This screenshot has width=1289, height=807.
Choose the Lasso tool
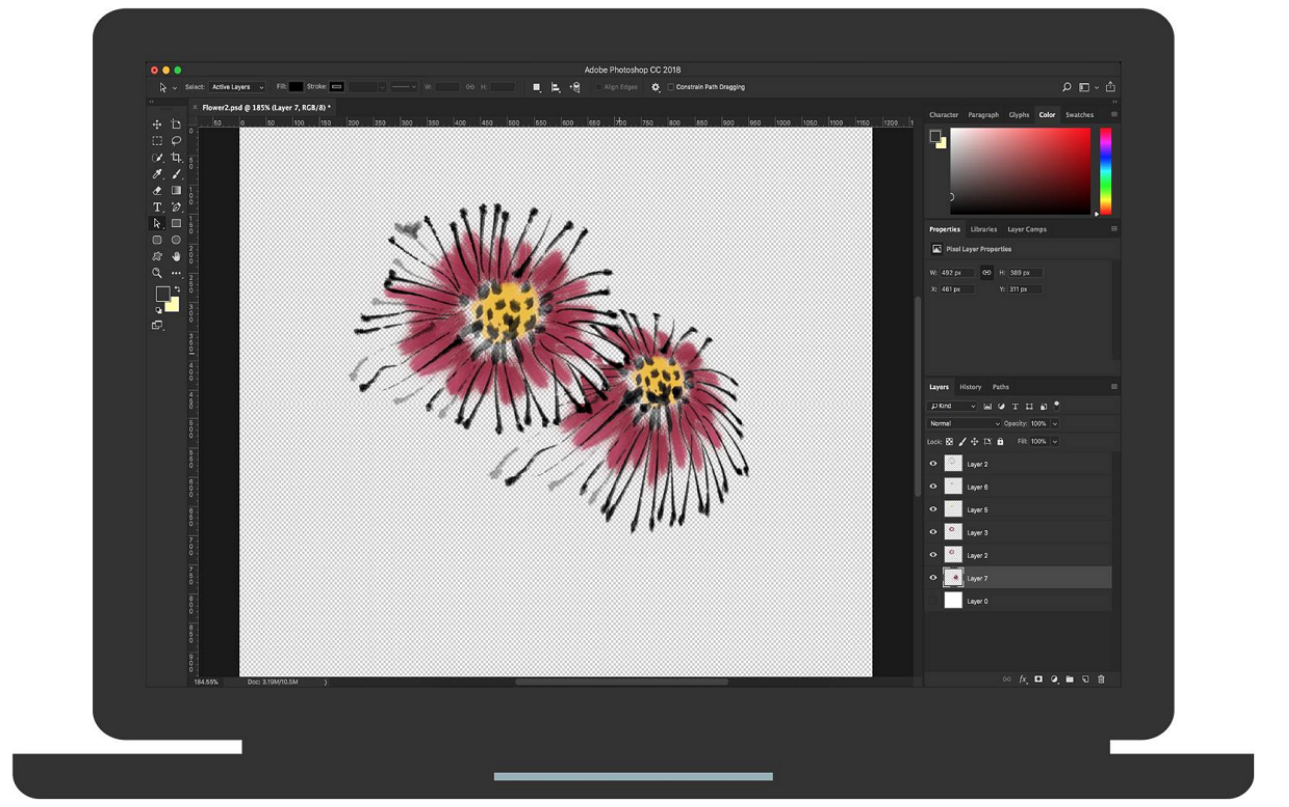[175, 141]
